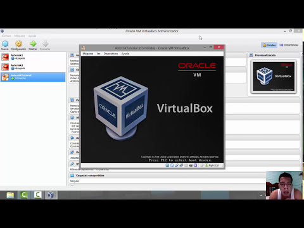Screen dimensions: 304x228
Task: Click the Previsualización monitor icon
Action: (x=251, y=55)
